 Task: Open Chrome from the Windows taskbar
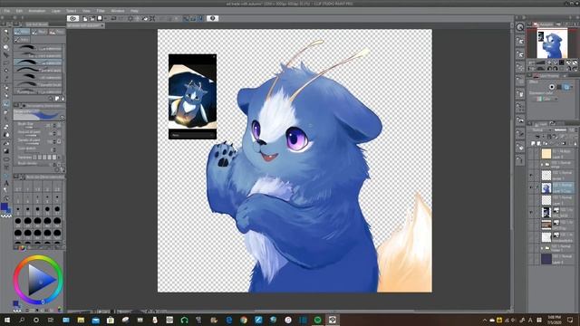[244, 320]
